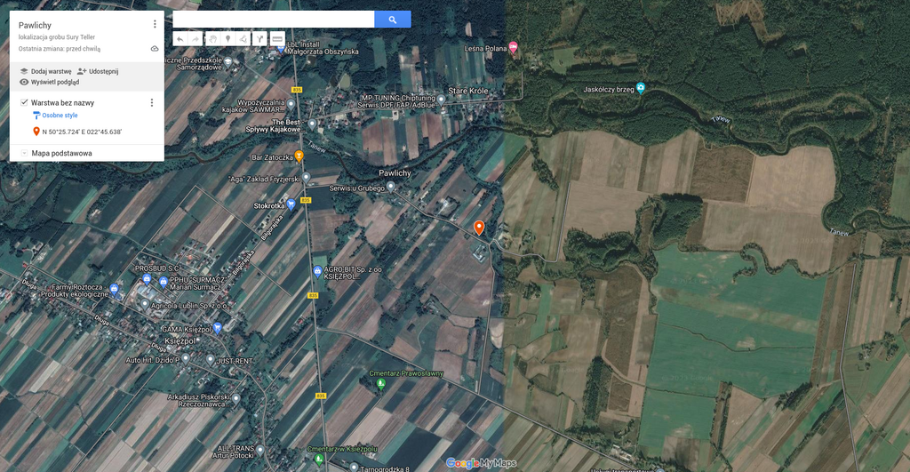Select the measure distance ruler tool

coord(276,39)
